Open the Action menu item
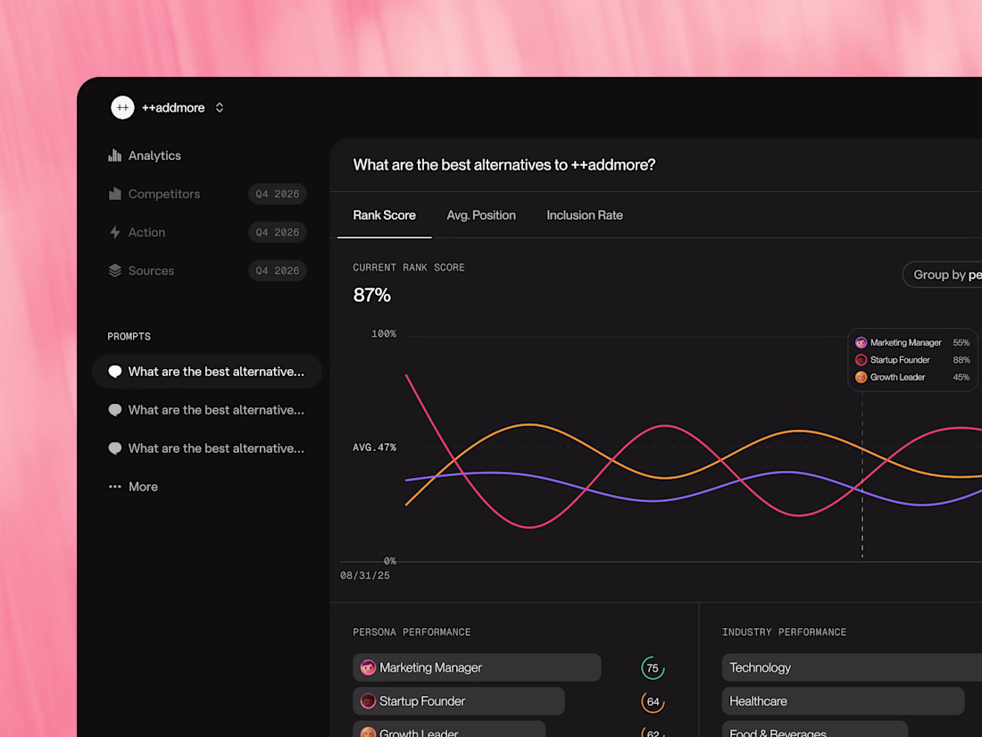Screen dimensions: 982x737 [x=146, y=232]
